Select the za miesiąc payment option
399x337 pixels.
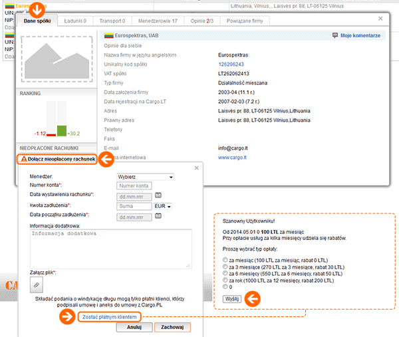(225, 260)
